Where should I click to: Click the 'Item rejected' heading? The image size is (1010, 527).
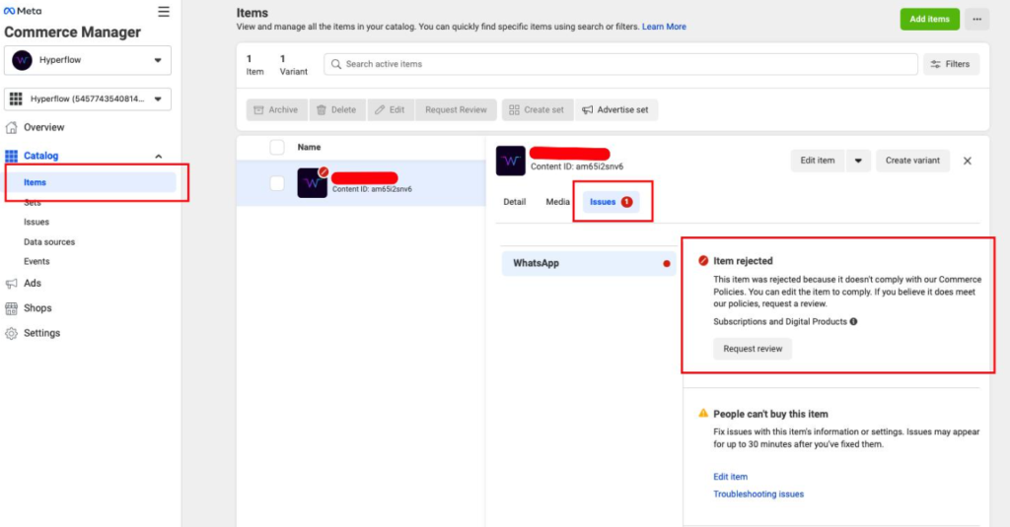743,261
